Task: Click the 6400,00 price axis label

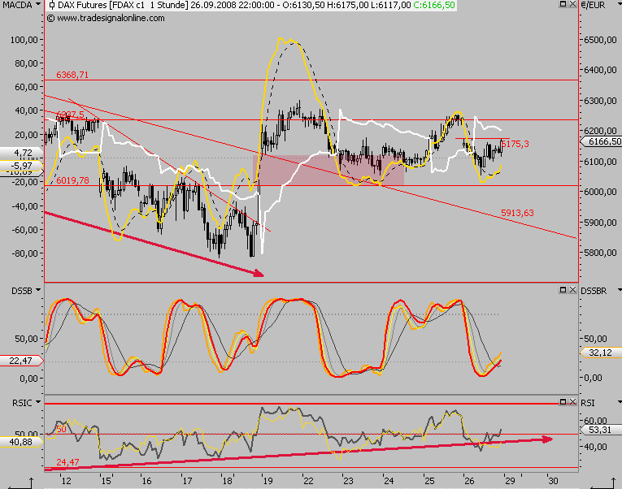Action: point(601,70)
